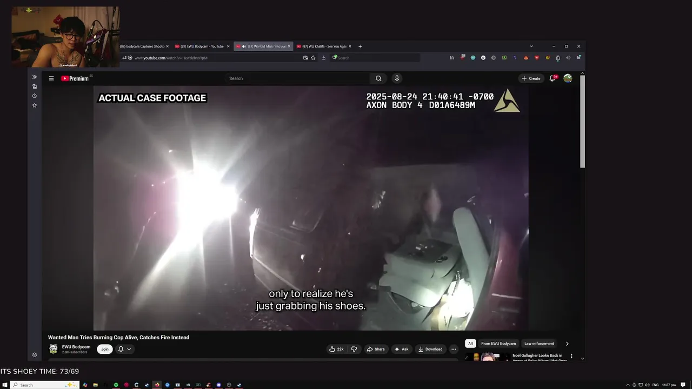Image resolution: width=692 pixels, height=389 pixels.
Task: Open Spotify from the taskbar
Action: point(116,385)
